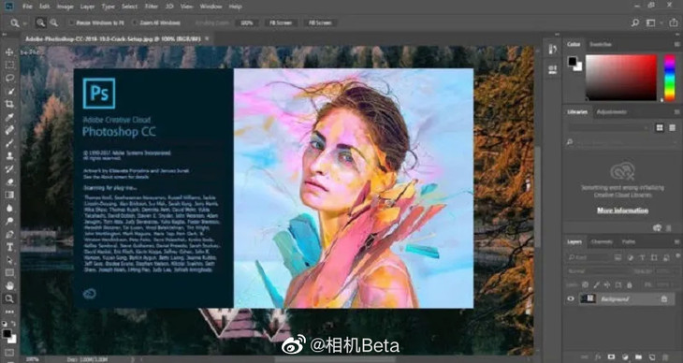Click the More information link

pos(622,211)
